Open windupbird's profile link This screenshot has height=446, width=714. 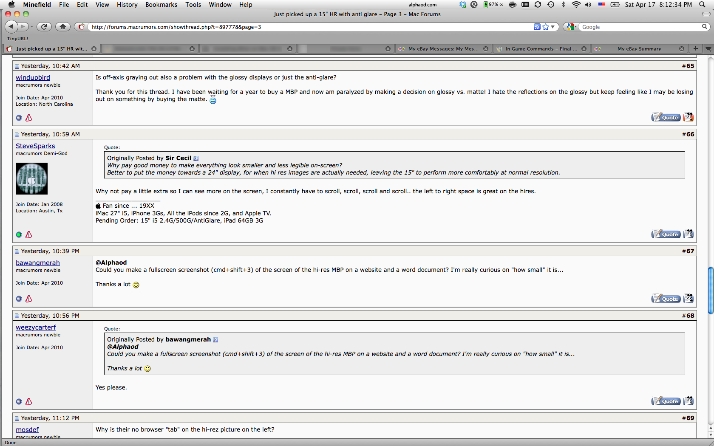33,78
